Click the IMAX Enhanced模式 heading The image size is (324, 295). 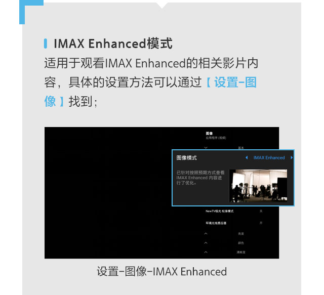click(113, 44)
